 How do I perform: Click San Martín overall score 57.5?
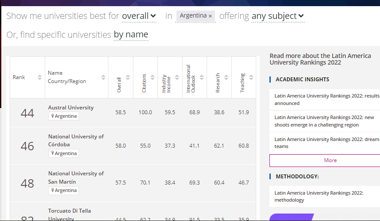120,183
